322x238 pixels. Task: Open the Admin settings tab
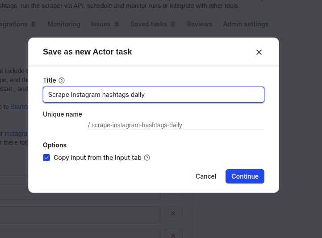point(246,24)
